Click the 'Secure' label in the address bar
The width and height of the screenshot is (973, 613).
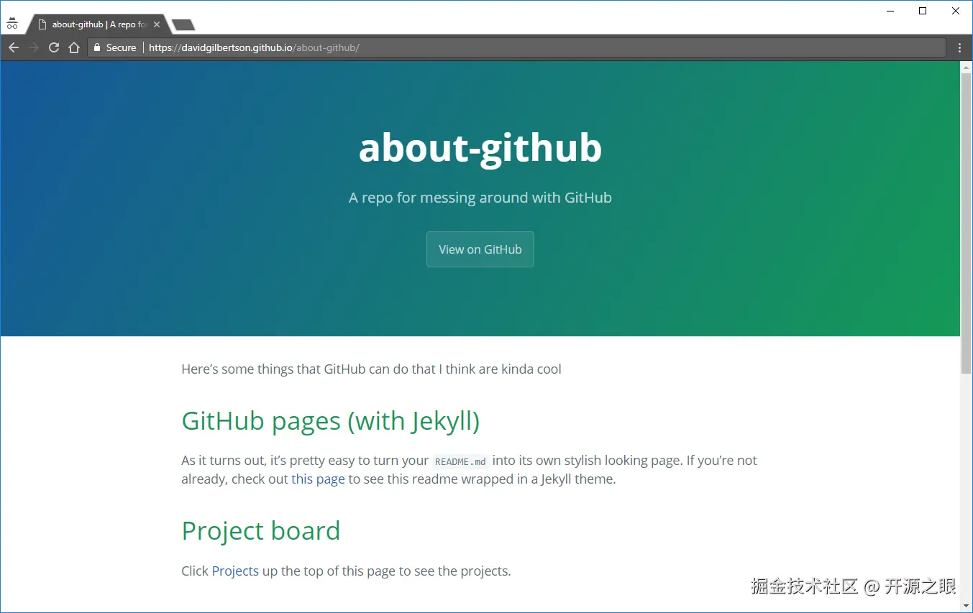coord(121,47)
